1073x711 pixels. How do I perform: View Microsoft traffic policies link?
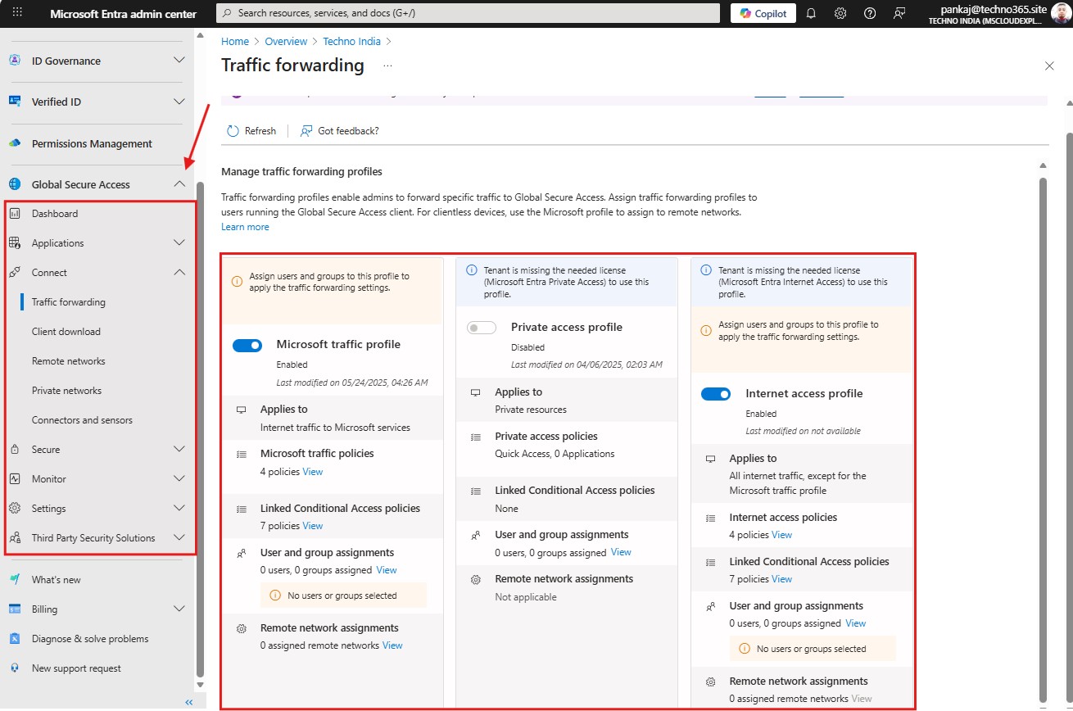(x=313, y=472)
